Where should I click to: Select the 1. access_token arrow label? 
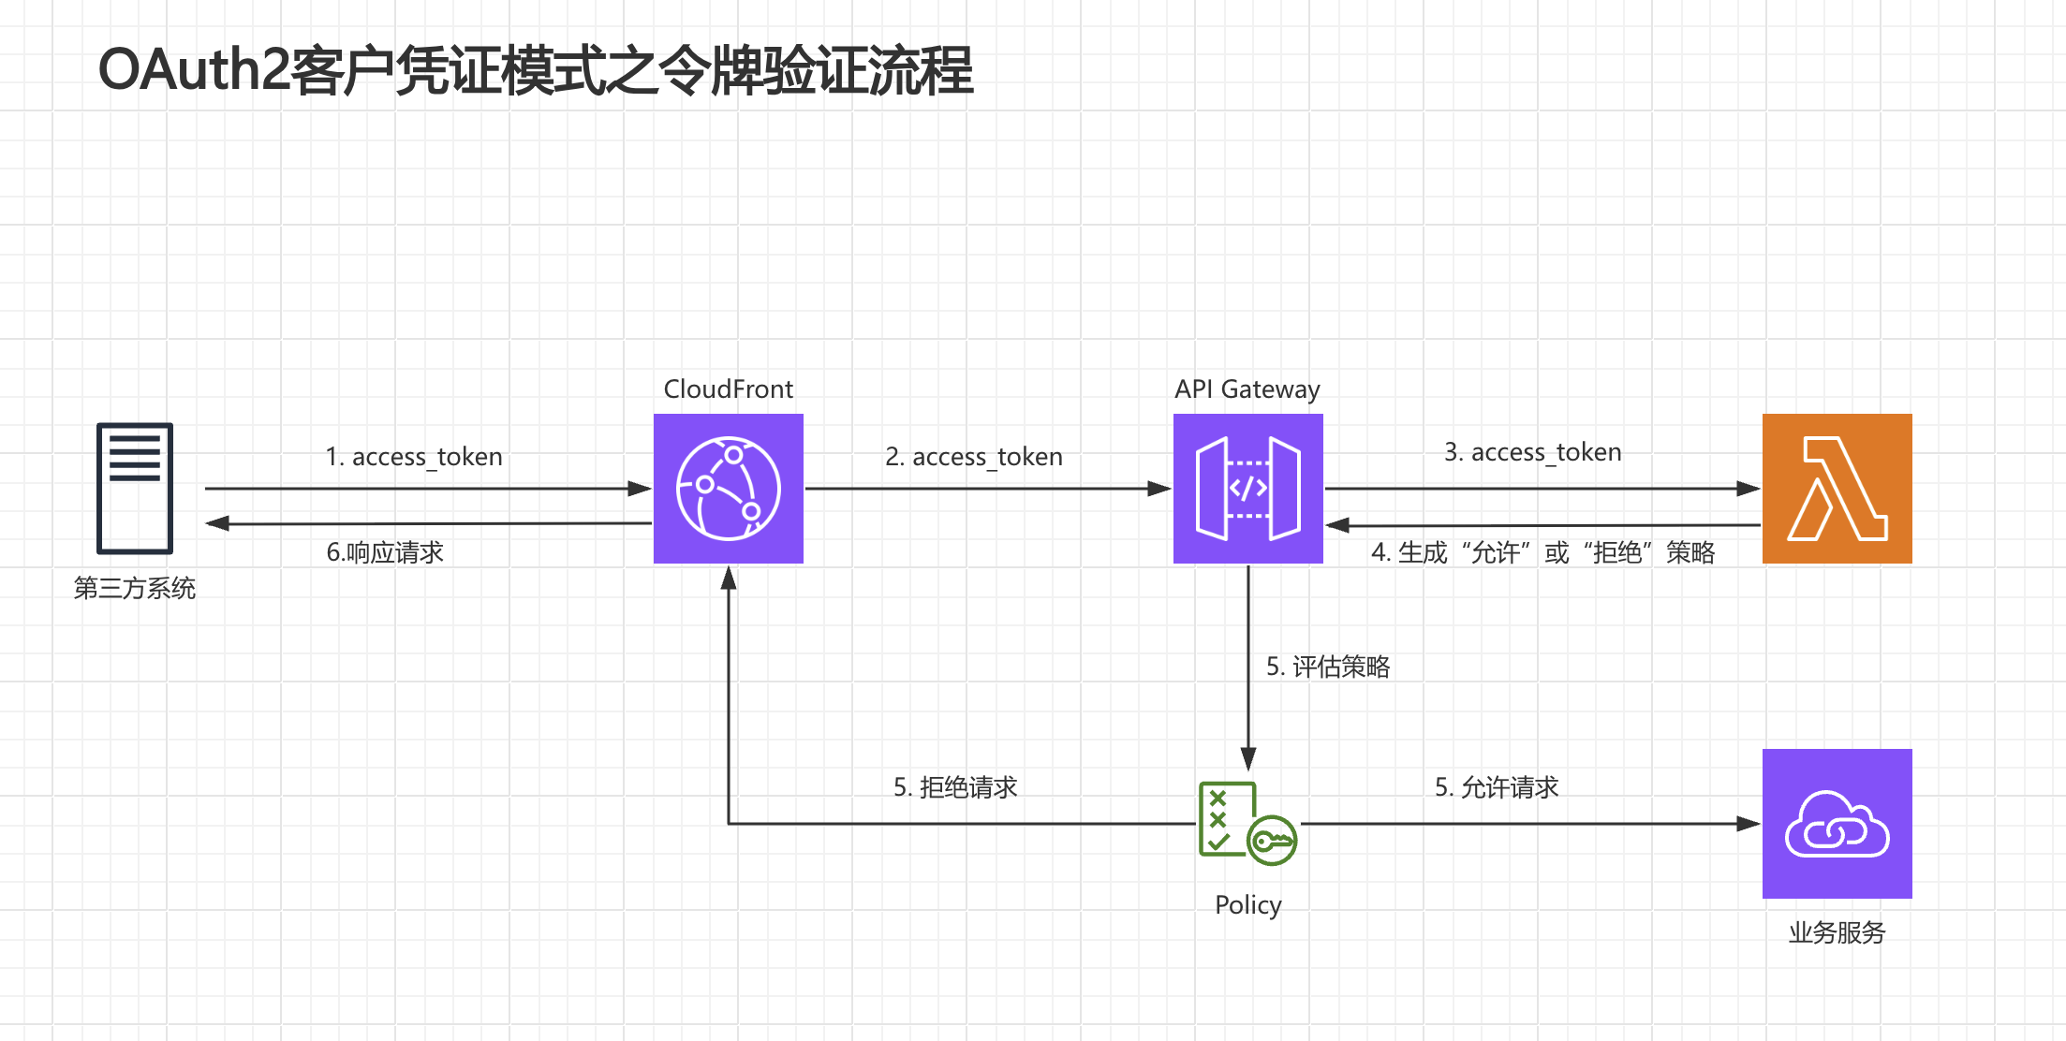[x=413, y=457]
